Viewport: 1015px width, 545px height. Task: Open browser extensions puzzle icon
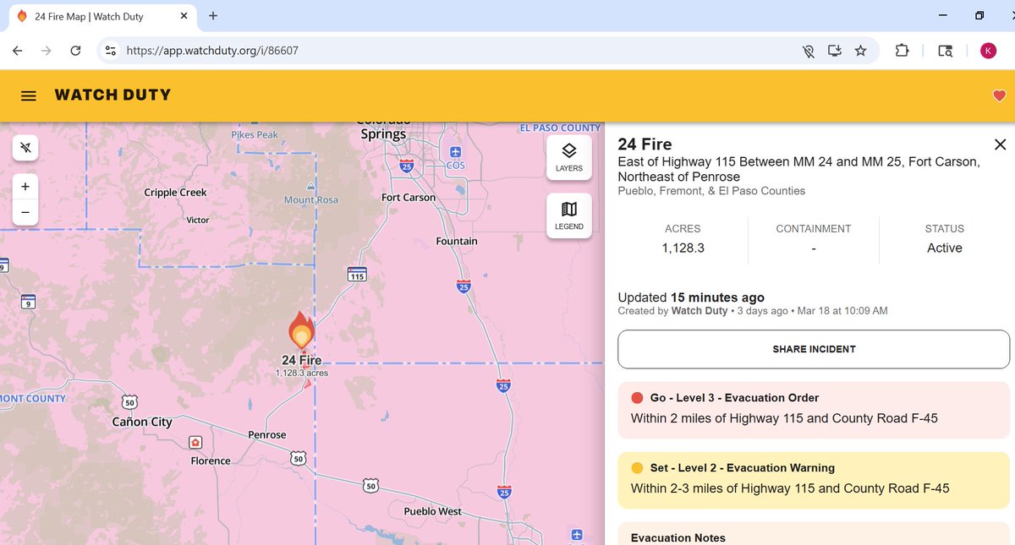coord(902,51)
